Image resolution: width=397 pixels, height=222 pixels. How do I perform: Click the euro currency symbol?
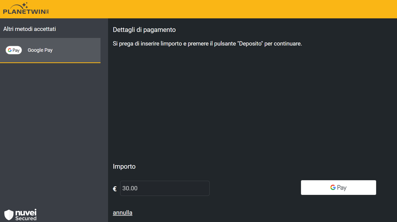click(115, 189)
